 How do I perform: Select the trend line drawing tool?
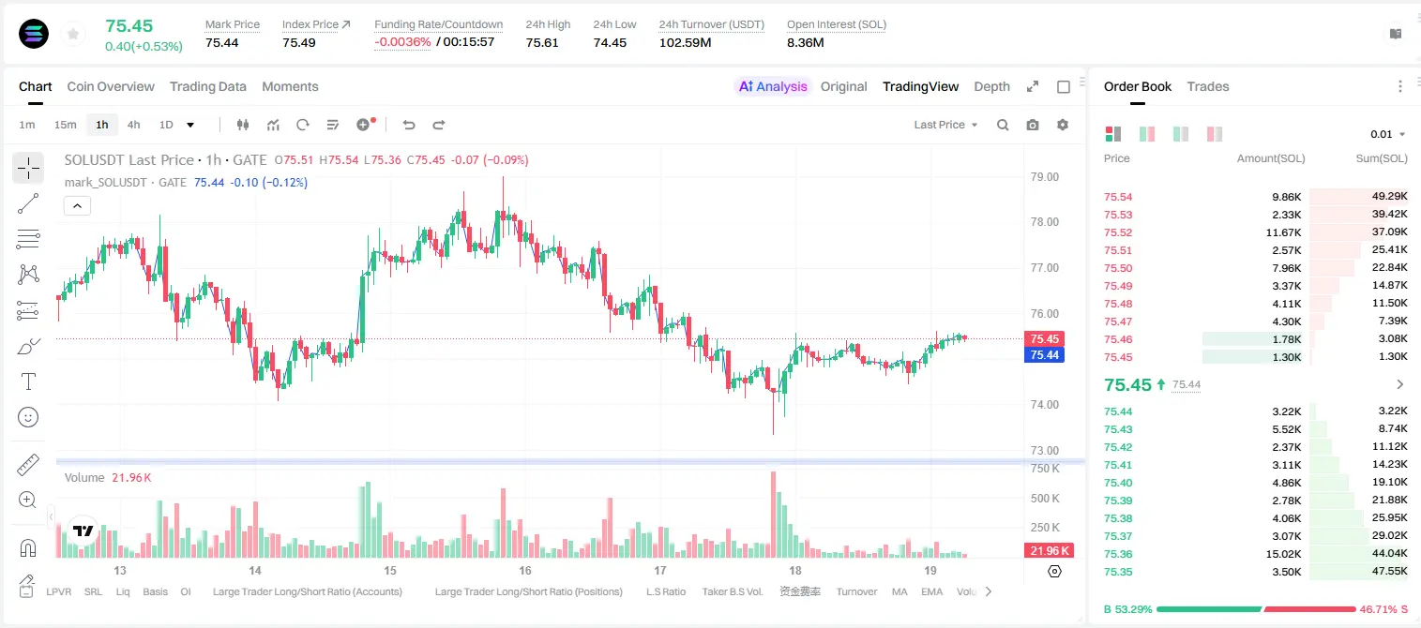(x=28, y=203)
